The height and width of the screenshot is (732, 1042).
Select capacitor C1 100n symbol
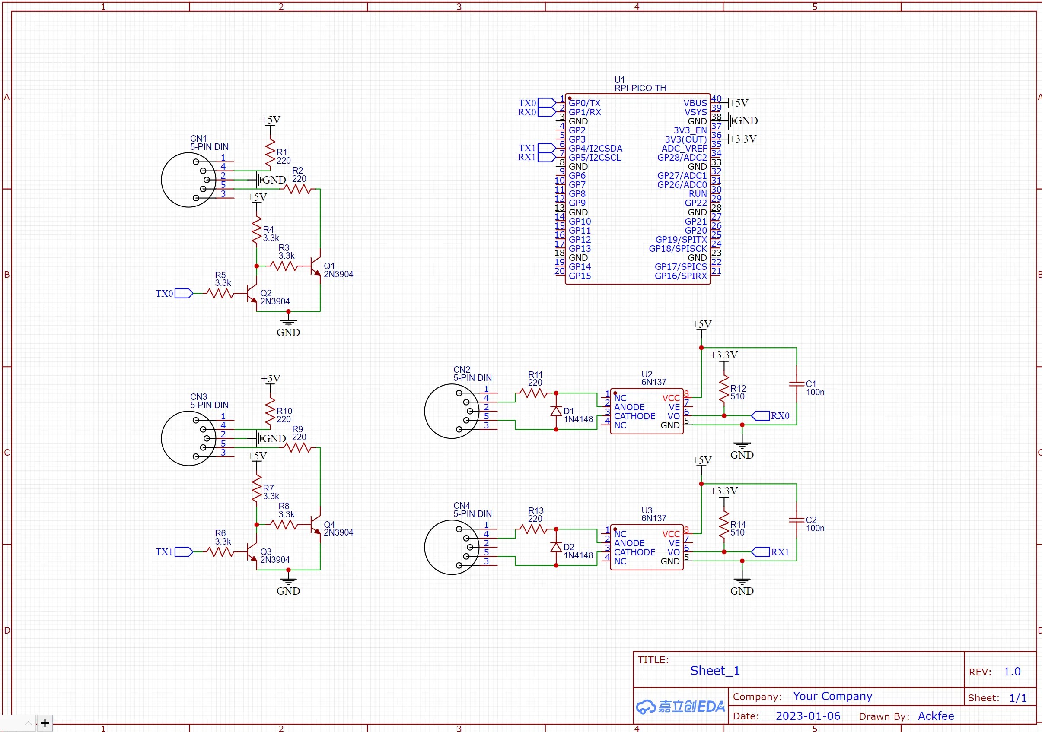[x=797, y=384]
